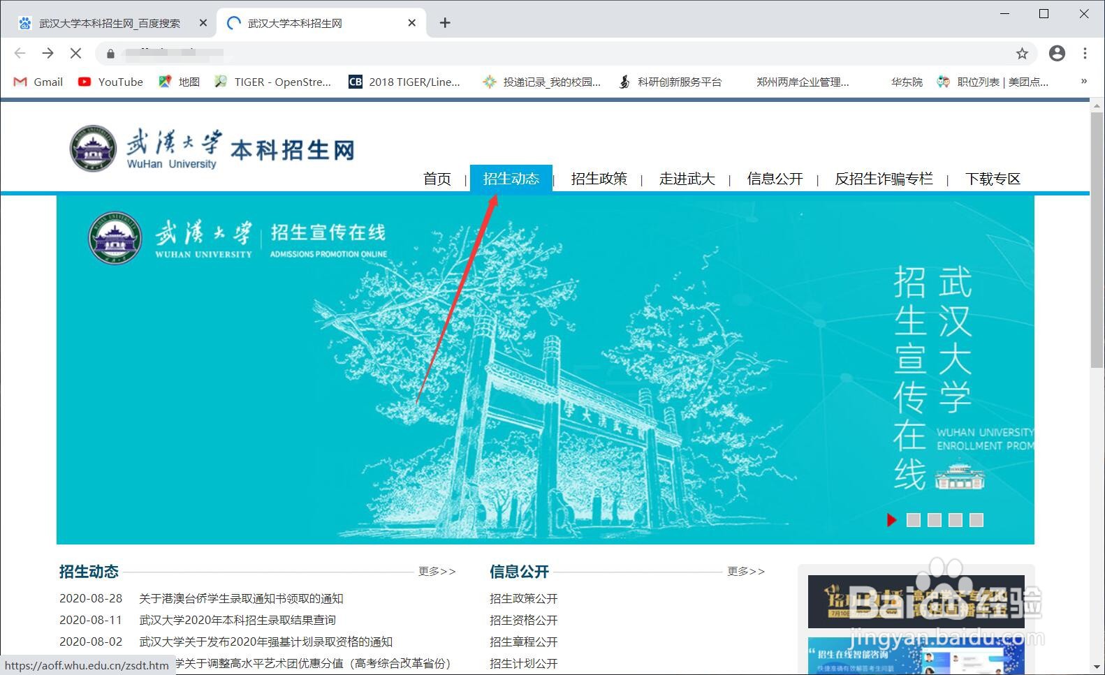Open the Gmail bookmark

tap(38, 82)
